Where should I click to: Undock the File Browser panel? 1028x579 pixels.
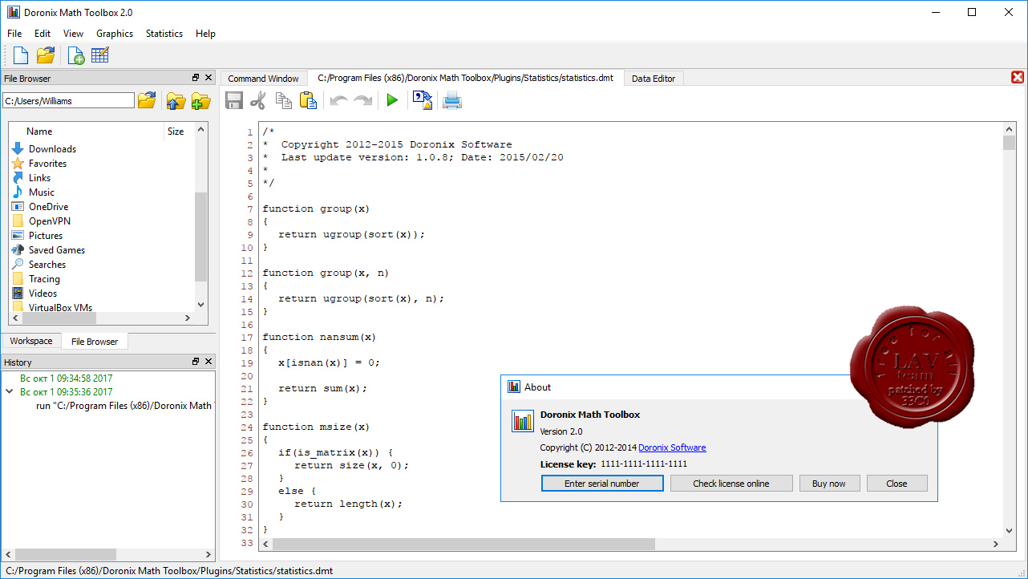pos(196,78)
